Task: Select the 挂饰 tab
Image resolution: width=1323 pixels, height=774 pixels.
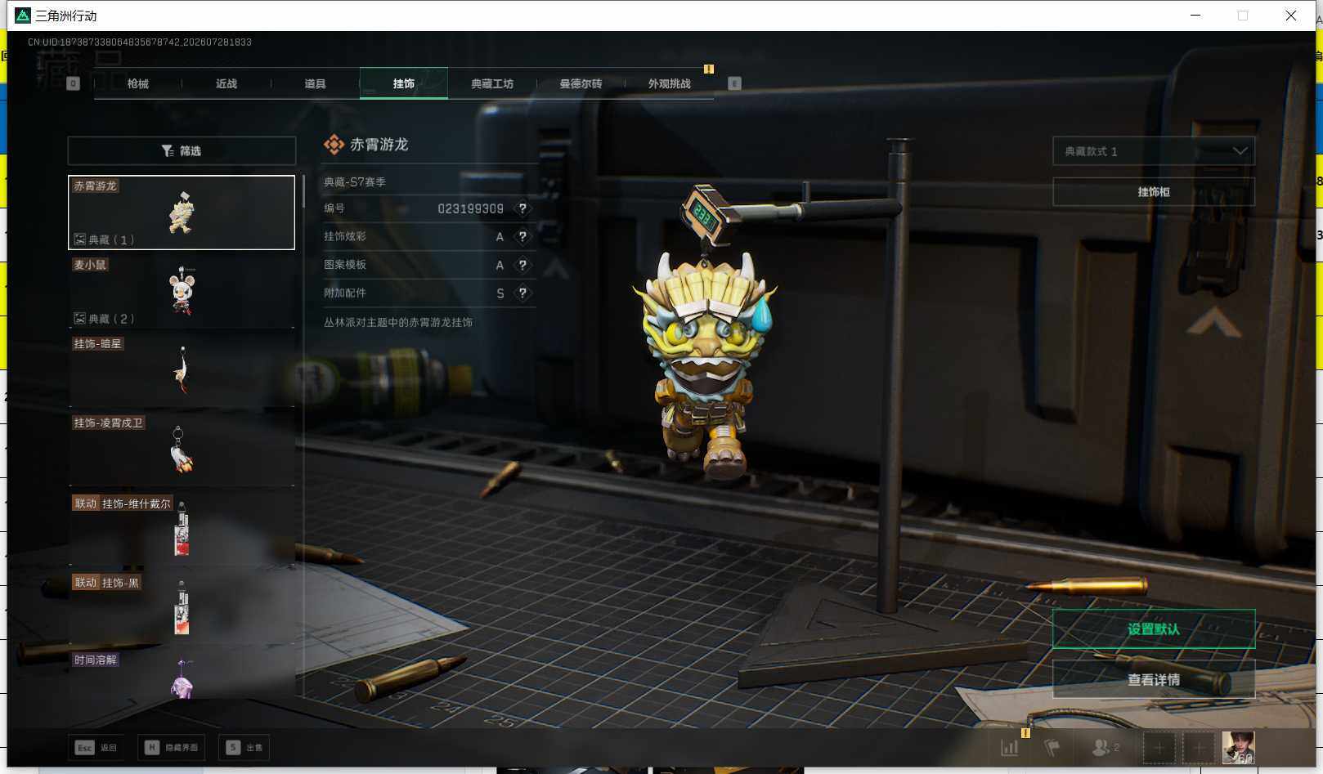Action: click(x=404, y=83)
